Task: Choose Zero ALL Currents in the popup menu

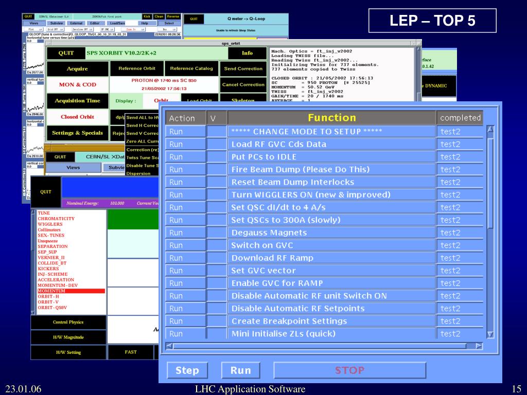Action: click(x=142, y=141)
